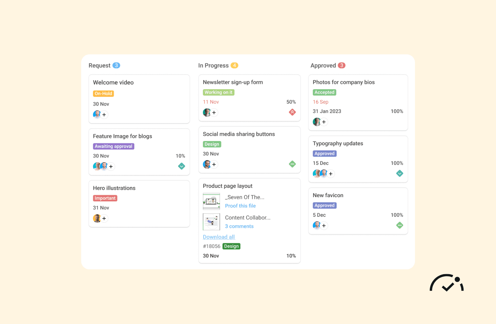496x324 pixels.
Task: Click Proof this file link
Action: pos(240,206)
